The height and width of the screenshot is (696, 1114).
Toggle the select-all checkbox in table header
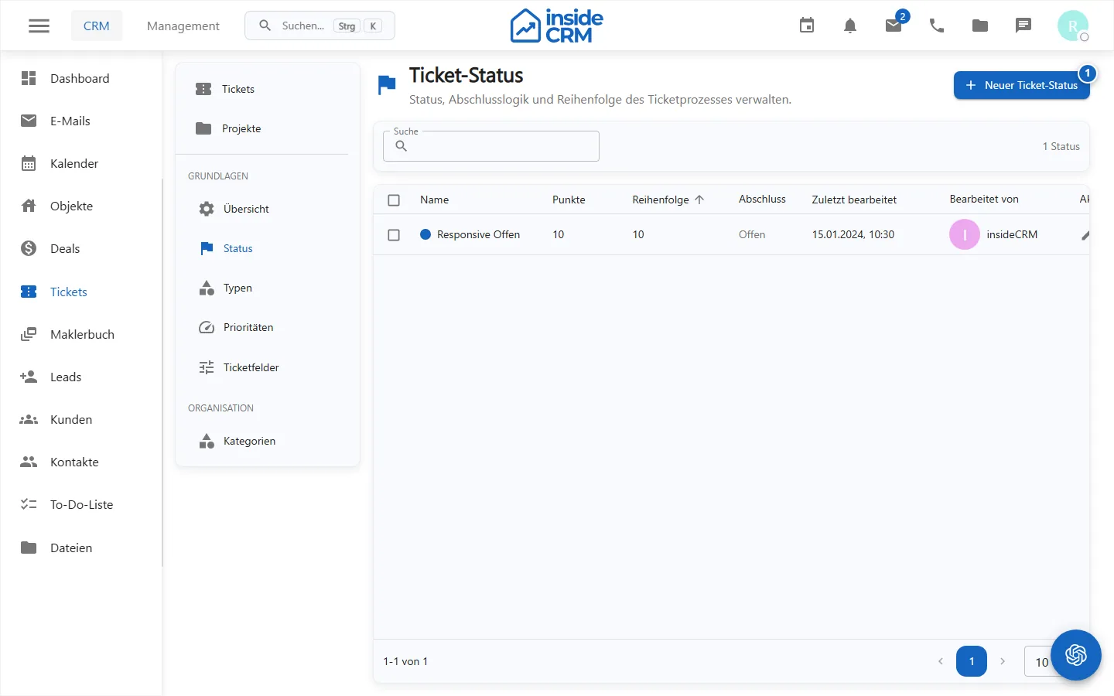(x=394, y=200)
